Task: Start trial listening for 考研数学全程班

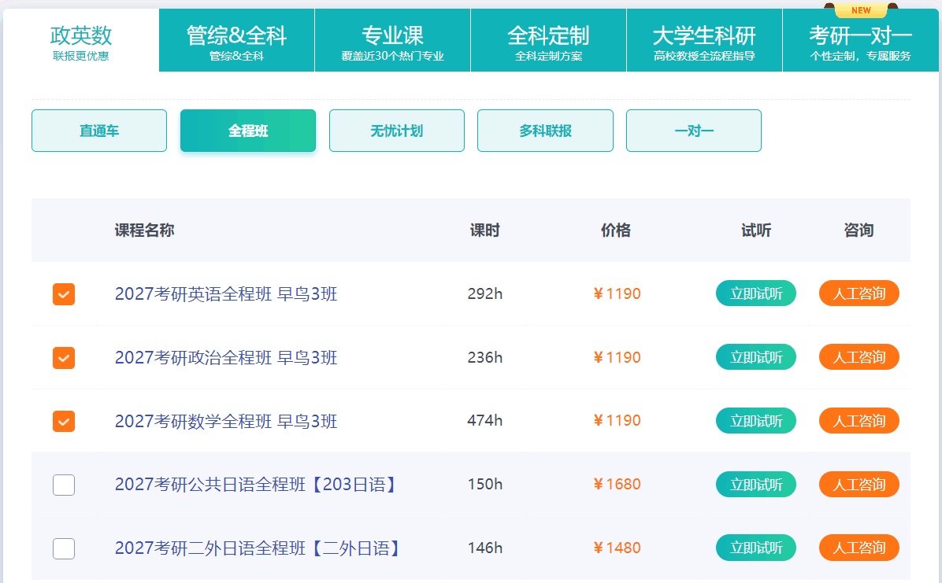Action: (x=755, y=421)
